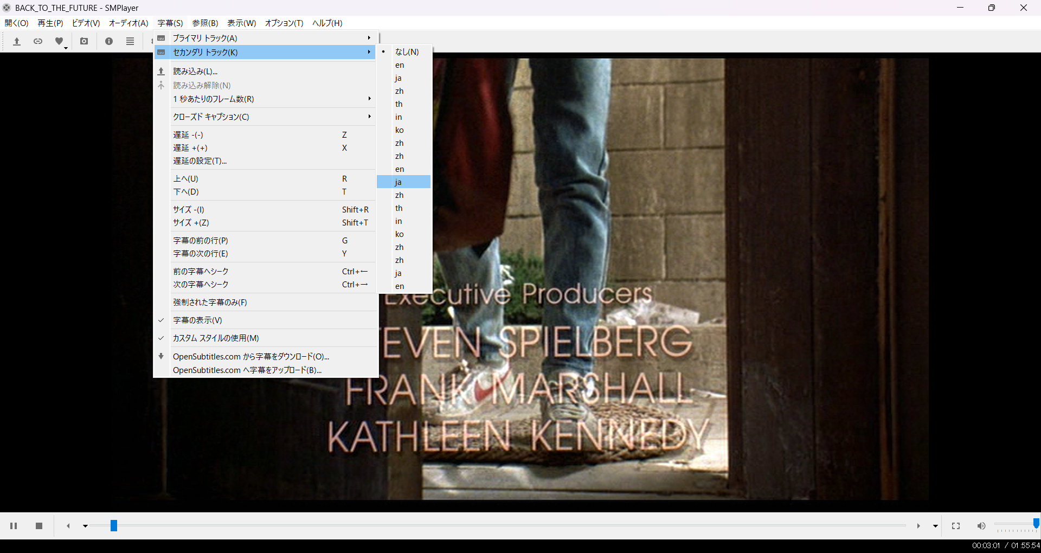
Task: Open the オーディオ(A) menu
Action: (128, 23)
